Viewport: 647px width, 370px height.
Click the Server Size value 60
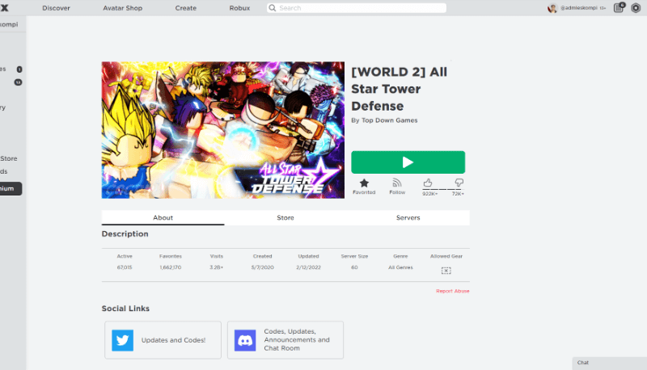point(354,267)
